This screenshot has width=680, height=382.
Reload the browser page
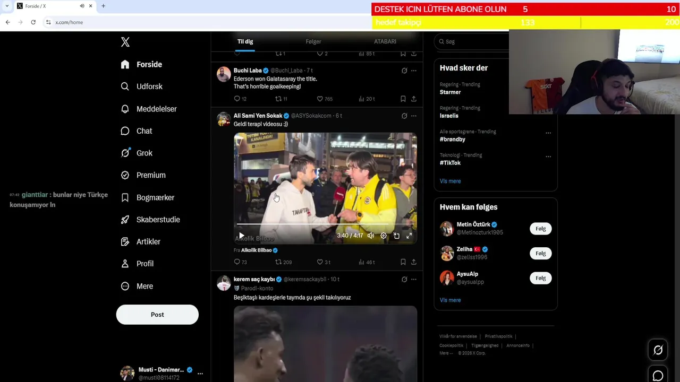pyautogui.click(x=33, y=22)
